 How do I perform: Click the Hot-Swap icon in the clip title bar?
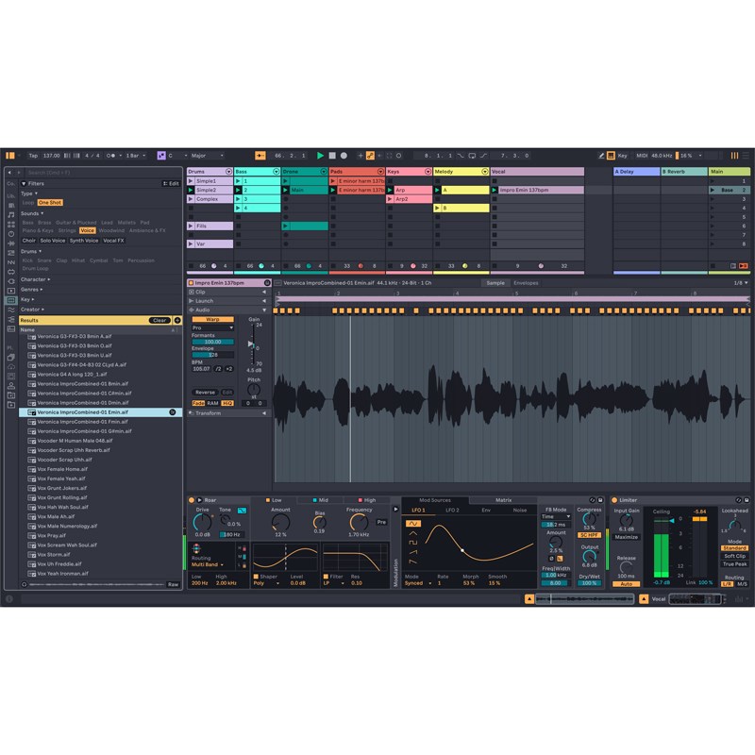(x=267, y=282)
